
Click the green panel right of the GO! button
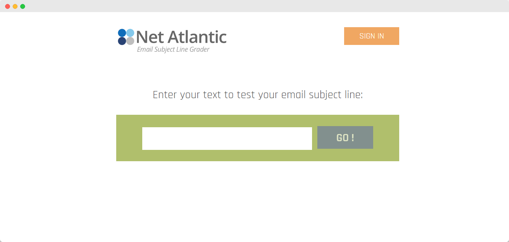[386, 138]
